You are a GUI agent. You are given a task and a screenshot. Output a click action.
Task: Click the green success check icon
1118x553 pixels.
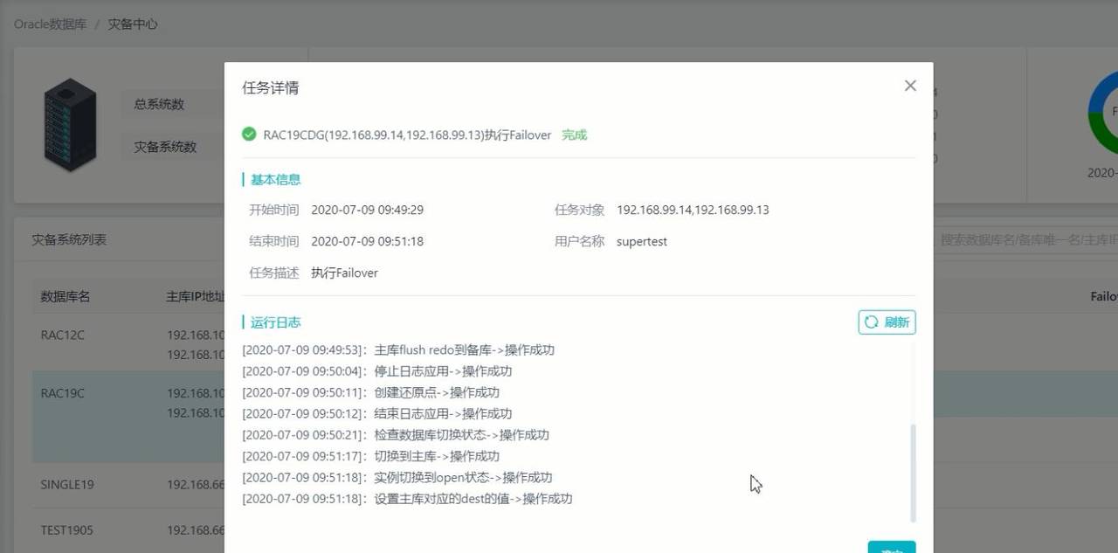pos(249,135)
